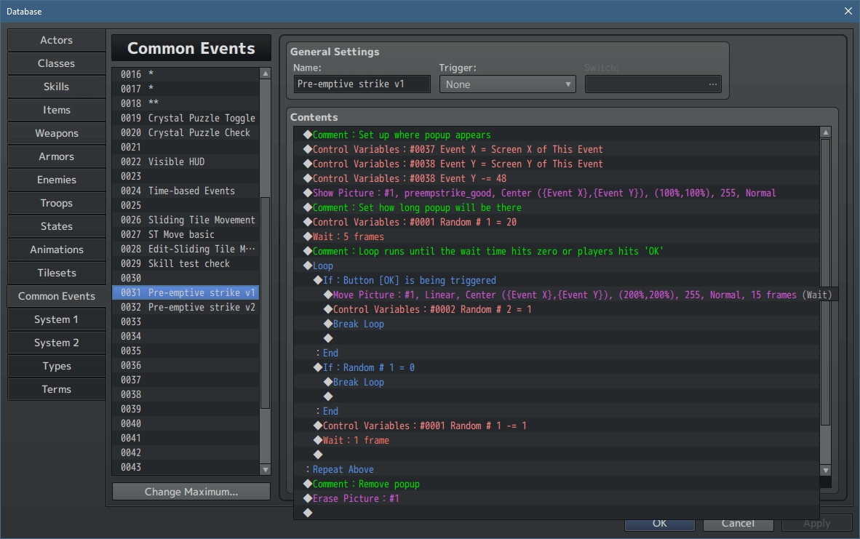Screen dimensions: 860x539
Task: Click the Cancel button
Action: 738,524
